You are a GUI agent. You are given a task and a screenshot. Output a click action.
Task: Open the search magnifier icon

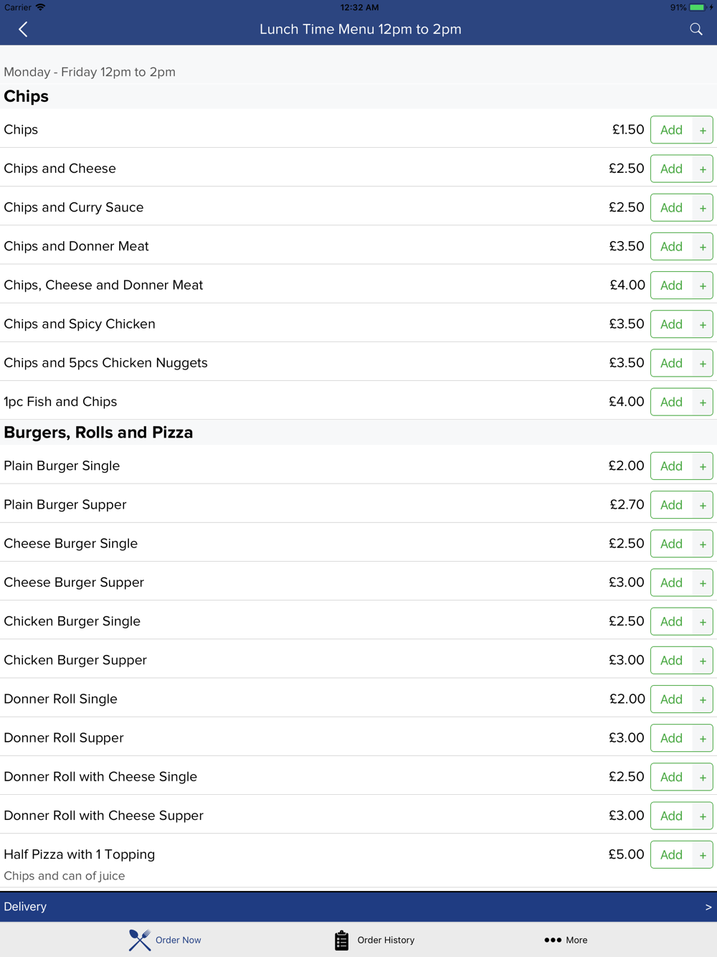click(695, 29)
